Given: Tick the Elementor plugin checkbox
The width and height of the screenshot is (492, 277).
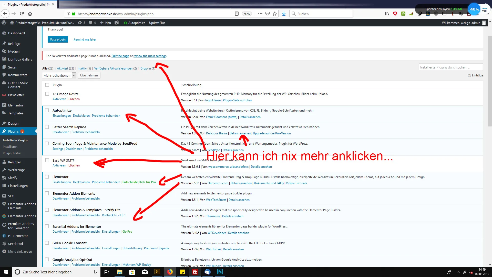Looking at the screenshot, I should click(x=47, y=177).
